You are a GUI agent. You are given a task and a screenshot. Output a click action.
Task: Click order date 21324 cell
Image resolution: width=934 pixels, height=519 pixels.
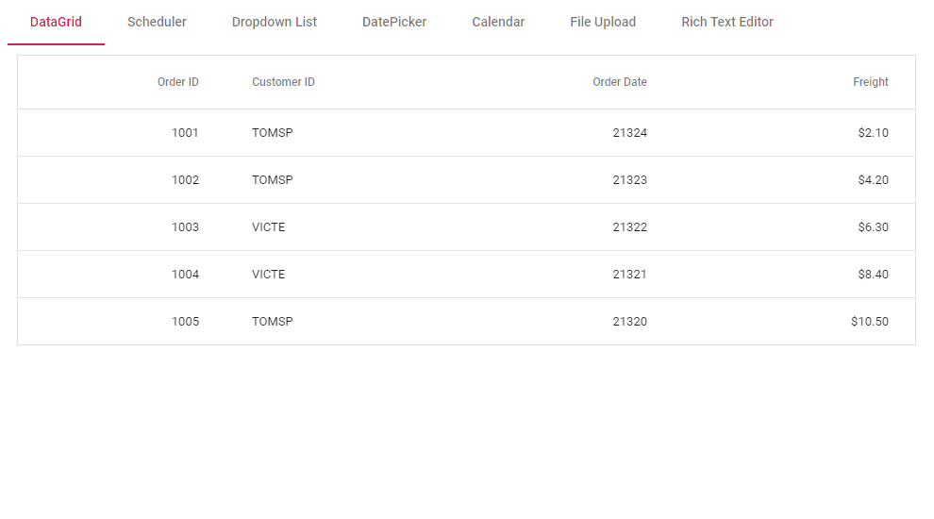[629, 133]
